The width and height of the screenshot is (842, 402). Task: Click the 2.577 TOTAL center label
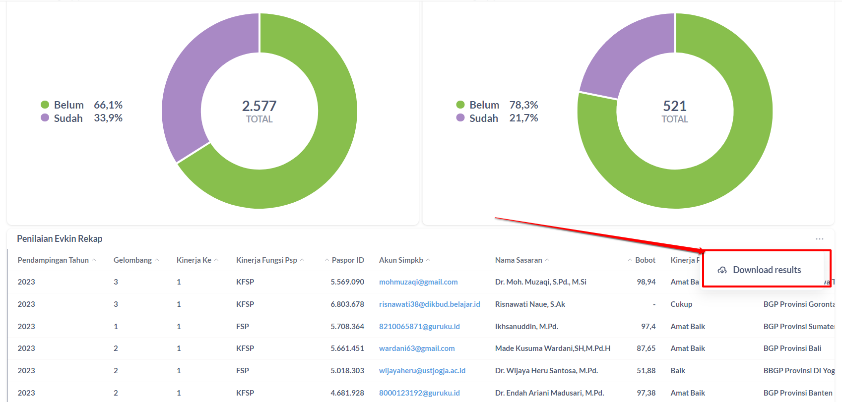point(259,112)
